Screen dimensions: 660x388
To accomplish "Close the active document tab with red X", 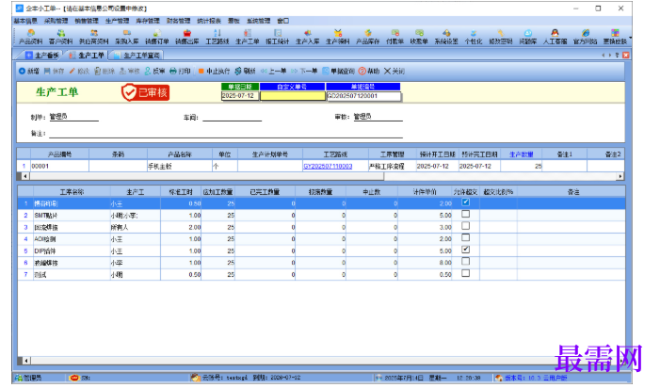I will (x=625, y=56).
